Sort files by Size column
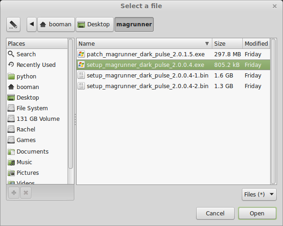 228,44
